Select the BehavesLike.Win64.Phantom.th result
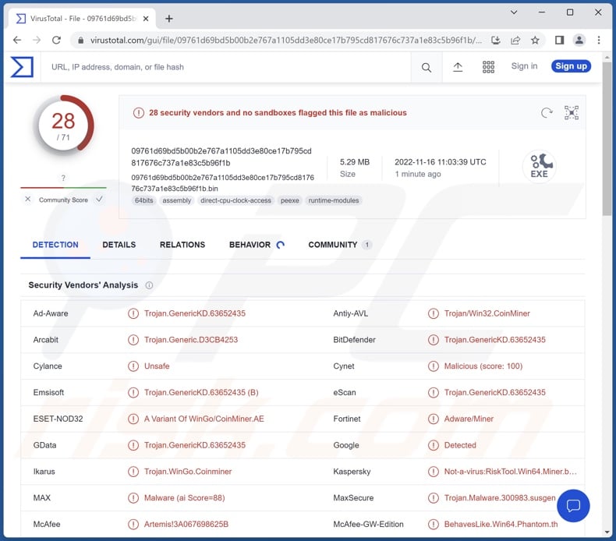616x541 pixels. [501, 524]
